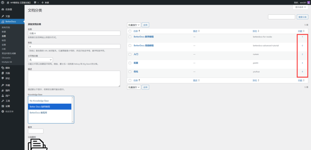Open 标签 submenu item

(x=4, y=40)
